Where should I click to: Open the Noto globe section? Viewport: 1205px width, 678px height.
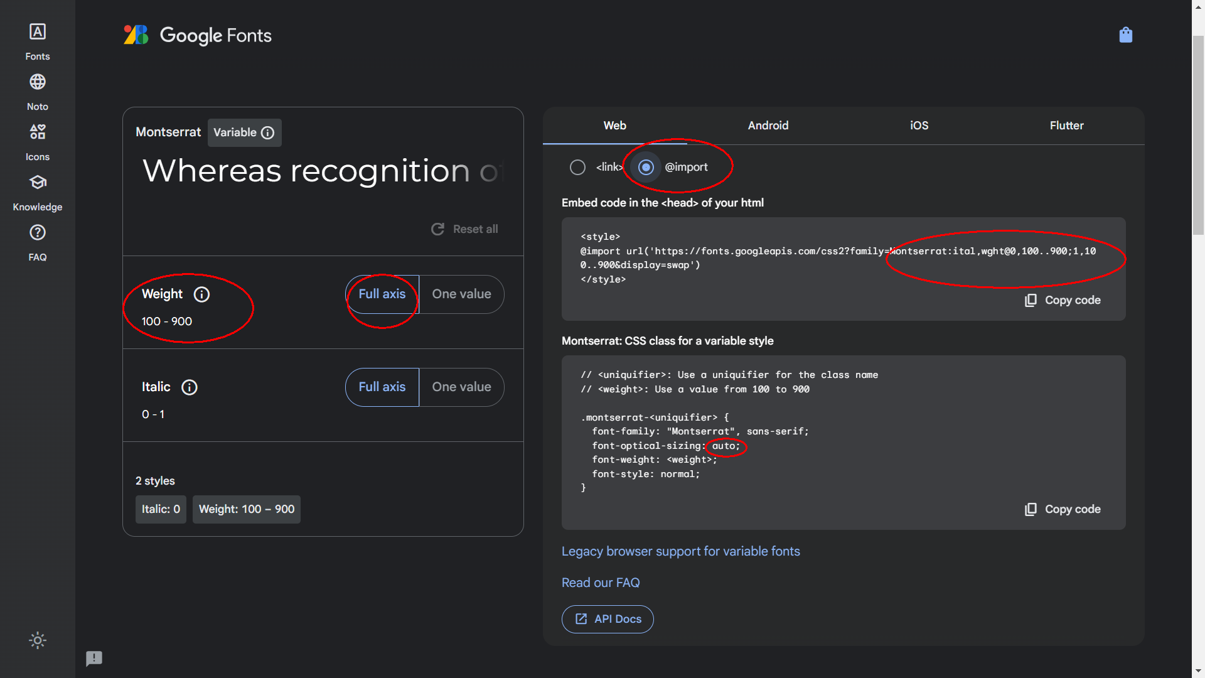(38, 92)
